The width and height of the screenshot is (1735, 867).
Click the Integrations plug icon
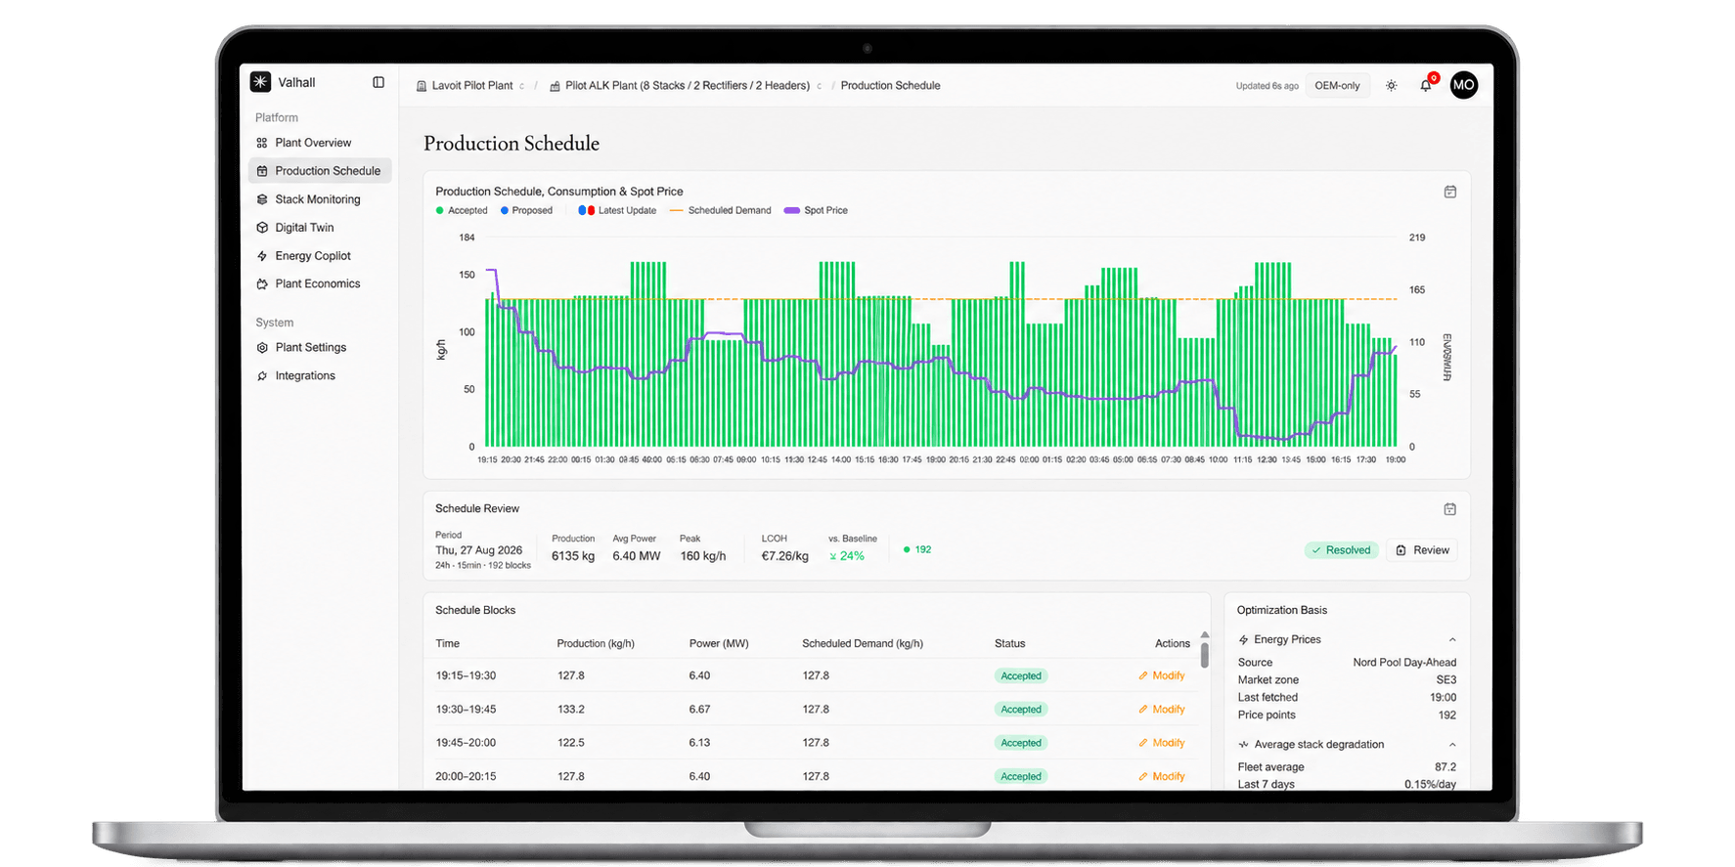point(262,376)
